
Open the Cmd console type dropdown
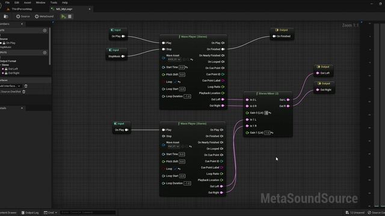coord(51,212)
